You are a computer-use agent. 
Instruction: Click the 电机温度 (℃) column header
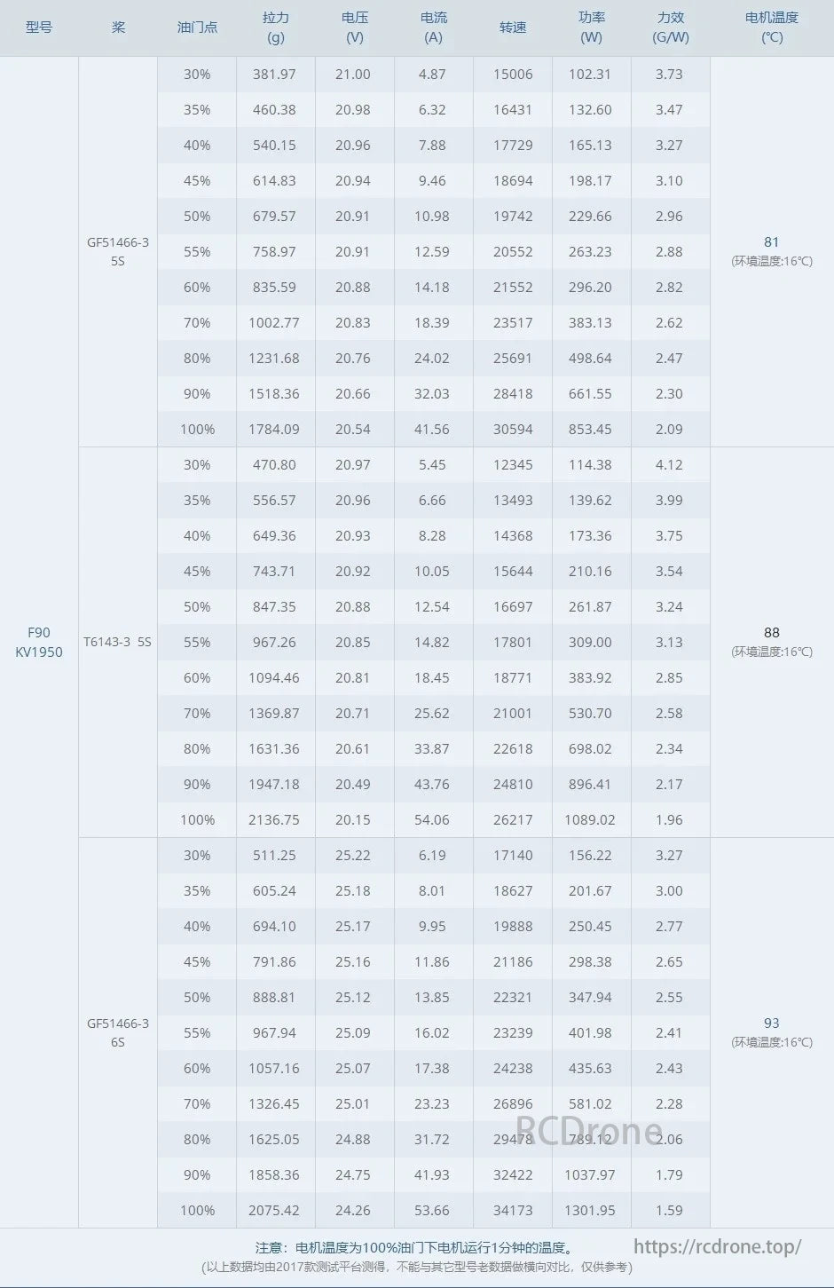(771, 28)
